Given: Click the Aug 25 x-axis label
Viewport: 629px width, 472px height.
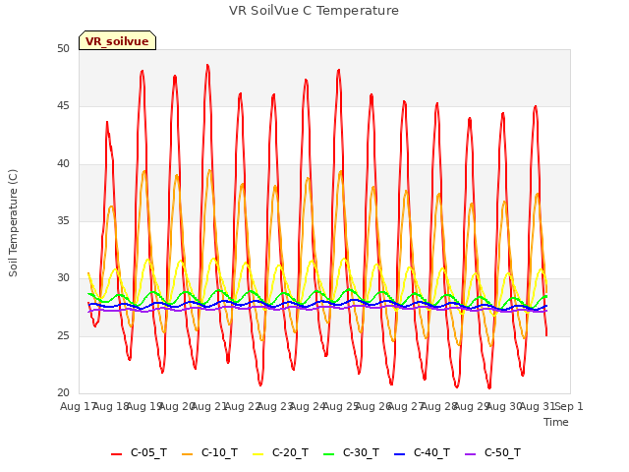Looking at the screenshot, I should (340, 407).
